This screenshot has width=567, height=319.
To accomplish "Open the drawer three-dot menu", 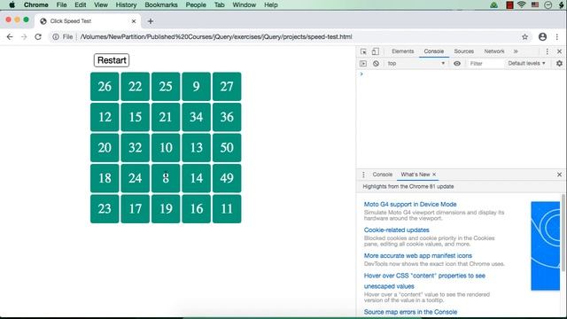I will (x=363, y=175).
